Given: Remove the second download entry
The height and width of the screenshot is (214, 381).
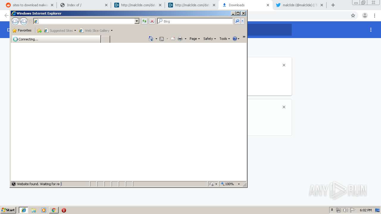Looking at the screenshot, I should tap(284, 107).
